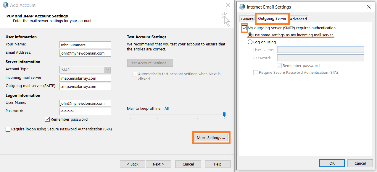Click the Mail to keep offline slider handle
The height and width of the screenshot is (172, 377).
point(224,114)
